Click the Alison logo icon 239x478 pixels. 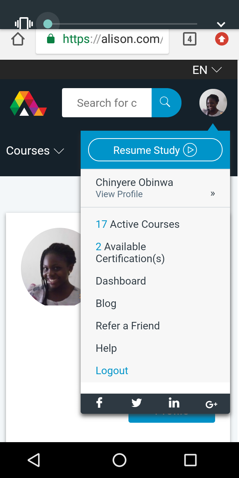28,103
